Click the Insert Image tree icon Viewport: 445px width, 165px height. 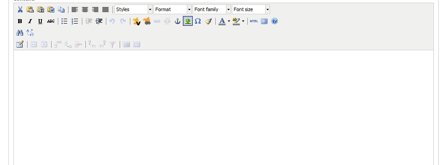click(x=188, y=21)
